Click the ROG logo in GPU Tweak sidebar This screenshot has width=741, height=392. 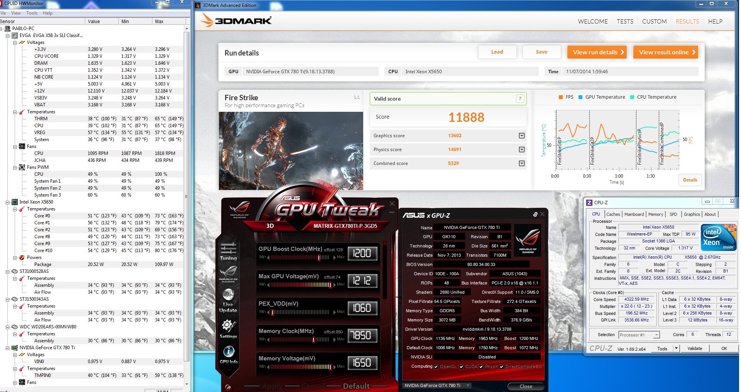click(x=228, y=274)
